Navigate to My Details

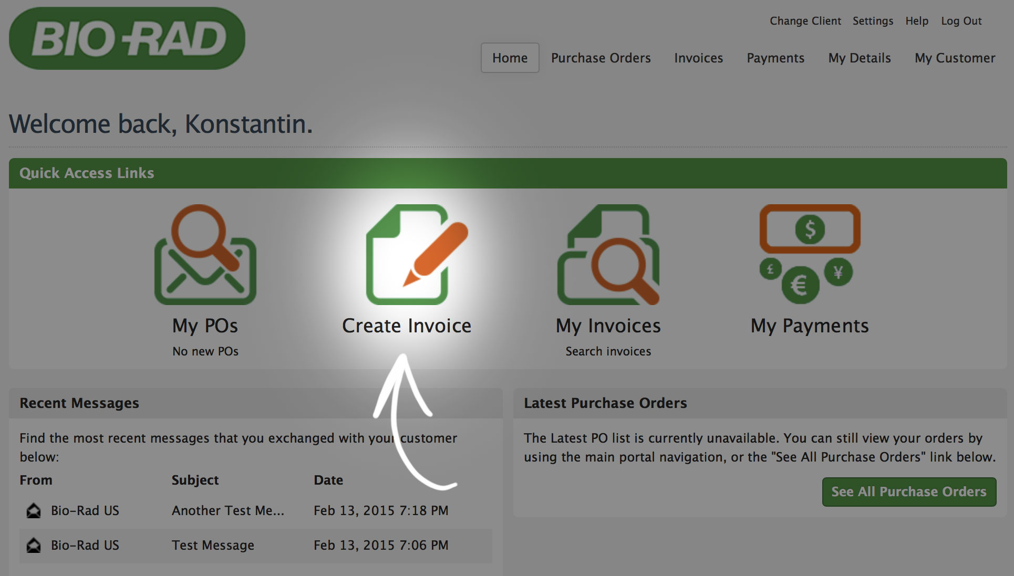point(860,58)
